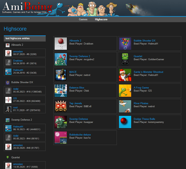Open the Swamp Defense game title link
The image size is (186, 169).
point(78,119)
